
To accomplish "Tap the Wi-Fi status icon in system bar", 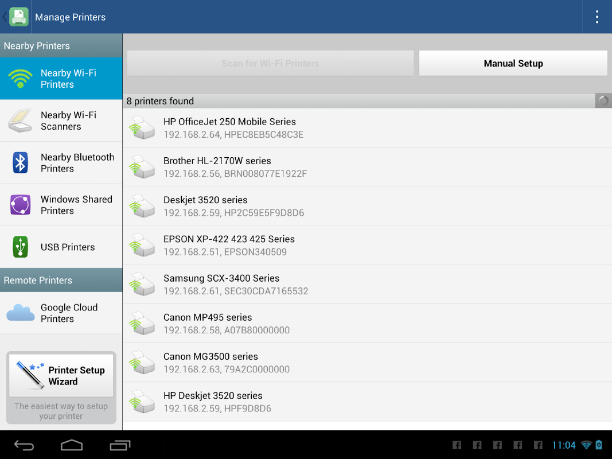I will click(586, 445).
